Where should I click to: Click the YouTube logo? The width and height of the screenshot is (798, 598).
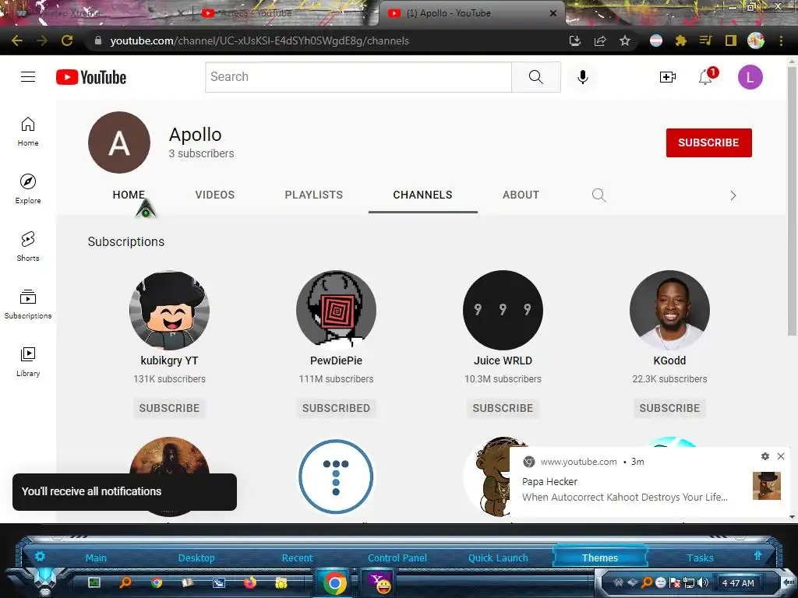91,77
